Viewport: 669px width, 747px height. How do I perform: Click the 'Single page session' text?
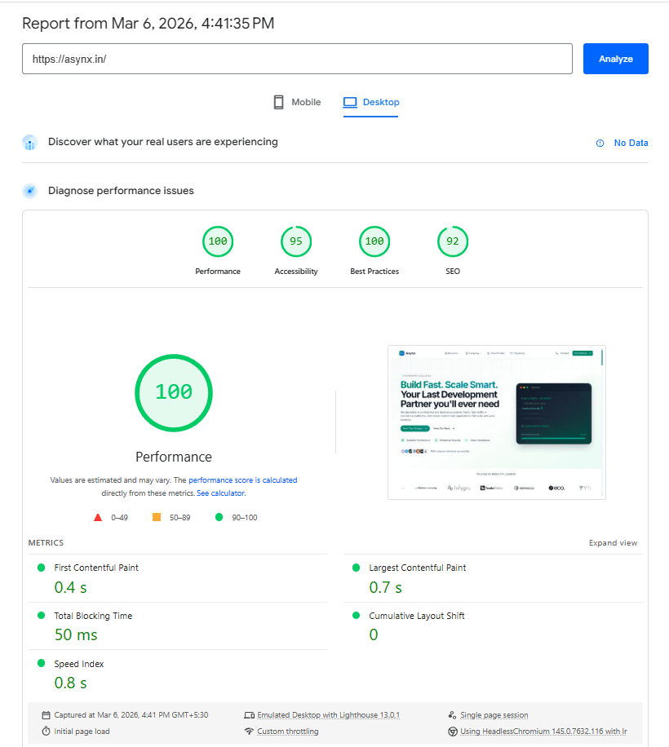494,714
